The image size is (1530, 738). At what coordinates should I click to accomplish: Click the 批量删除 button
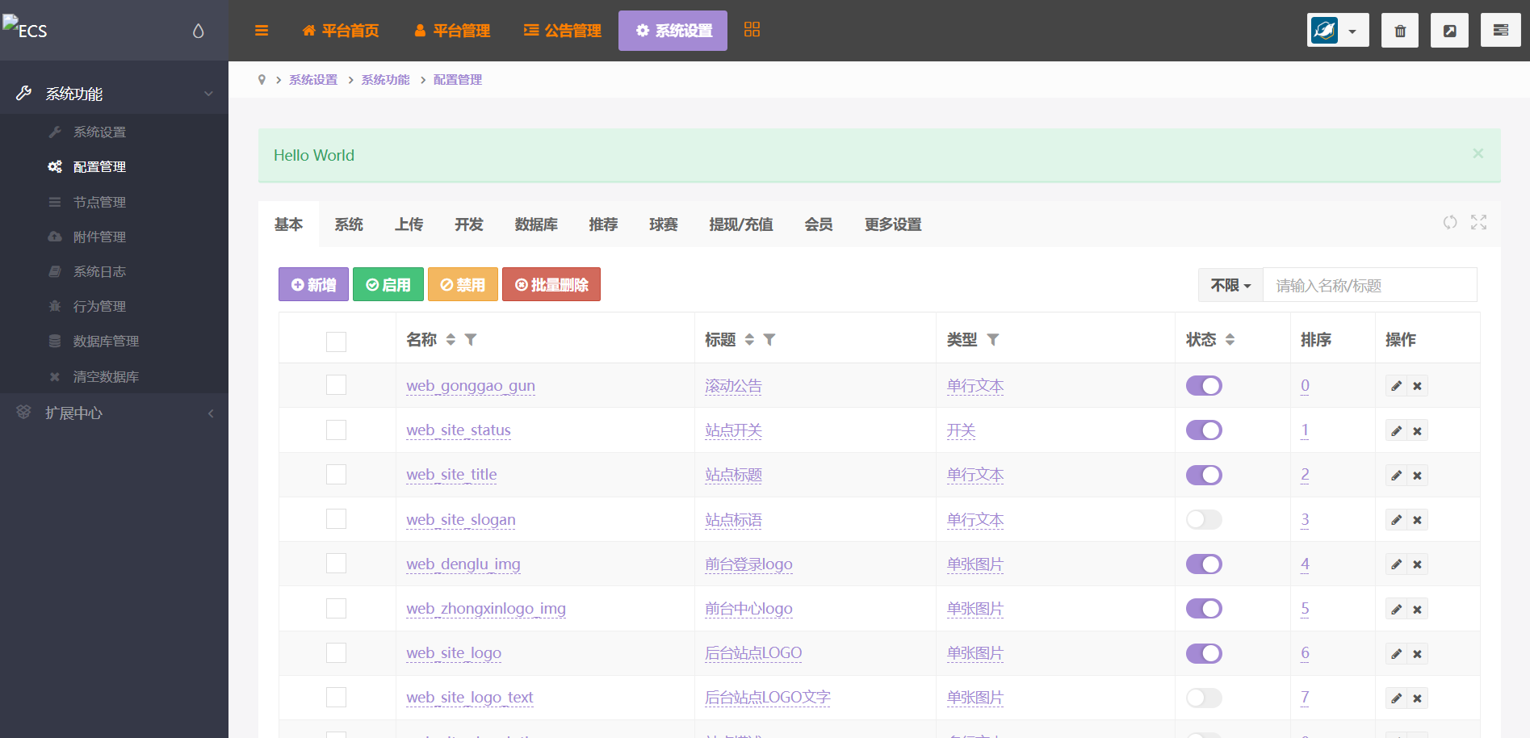click(x=551, y=284)
